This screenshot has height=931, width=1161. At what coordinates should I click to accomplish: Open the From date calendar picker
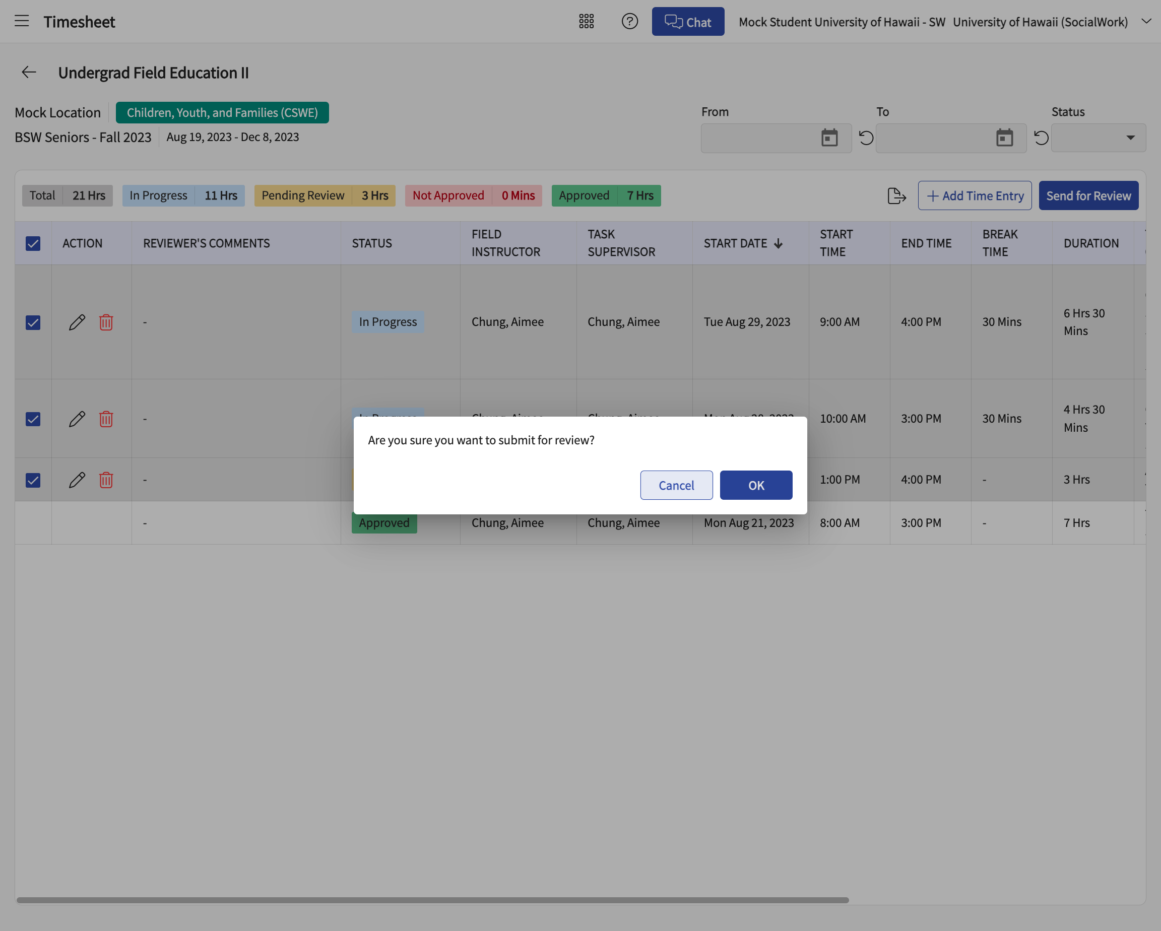[x=829, y=138]
